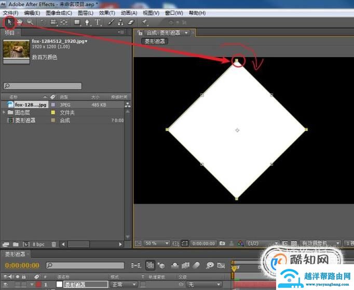Toggle live update in timeline
354x290 pixels.
coord(150,265)
